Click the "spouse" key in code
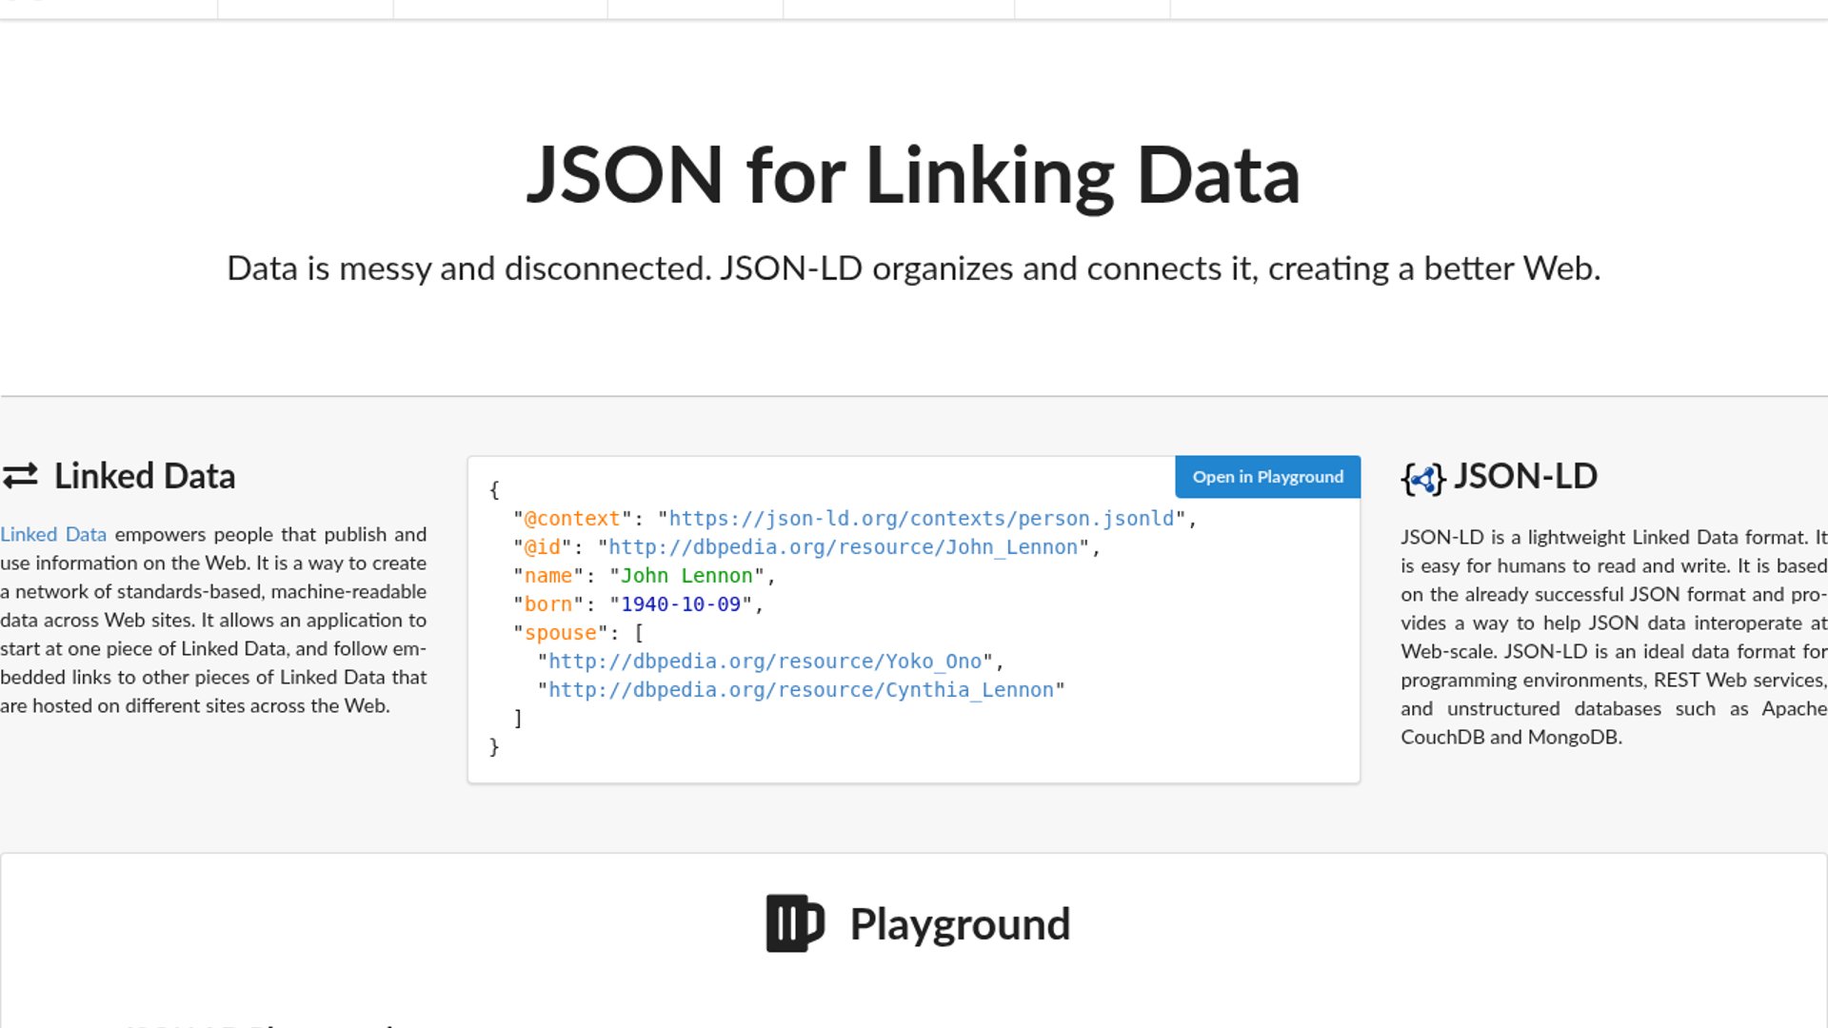Viewport: 1828px width, 1028px height. tap(561, 633)
